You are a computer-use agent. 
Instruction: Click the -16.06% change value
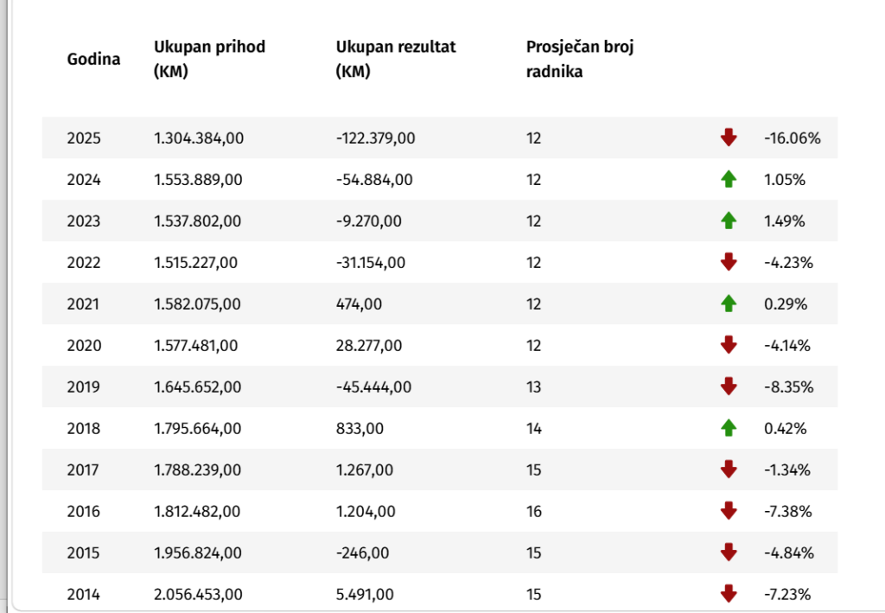coord(793,137)
